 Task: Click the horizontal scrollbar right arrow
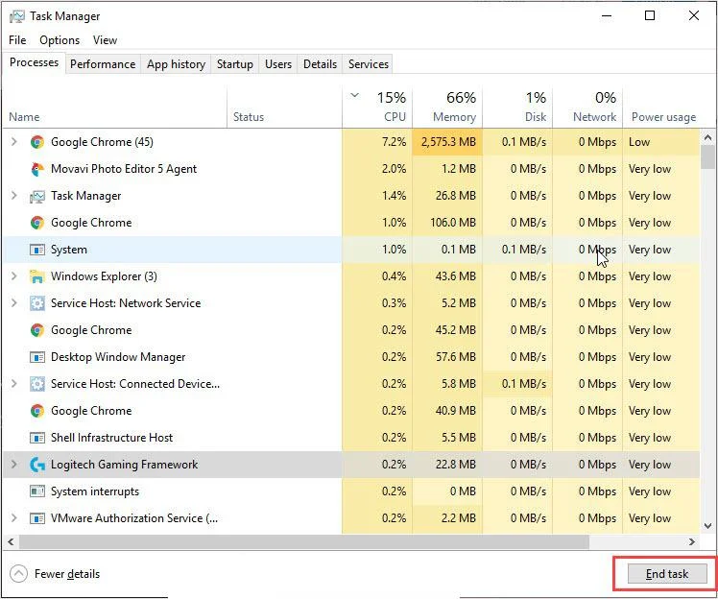pyautogui.click(x=692, y=542)
